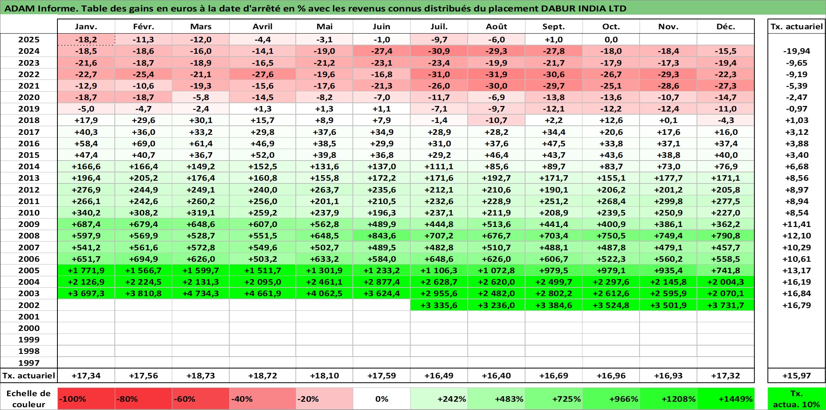Click the October 2025 value "0,0"
The image size is (826, 410).
click(x=611, y=40)
